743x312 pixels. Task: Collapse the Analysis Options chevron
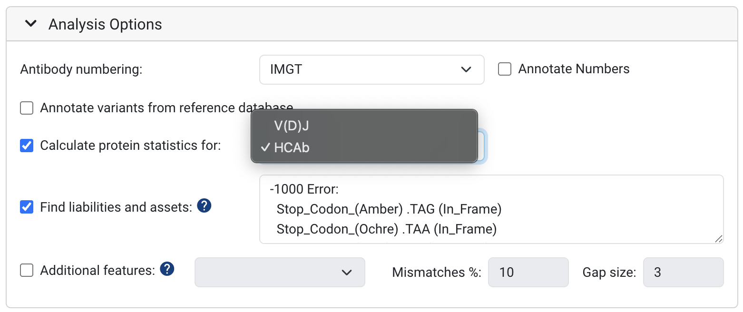point(31,24)
